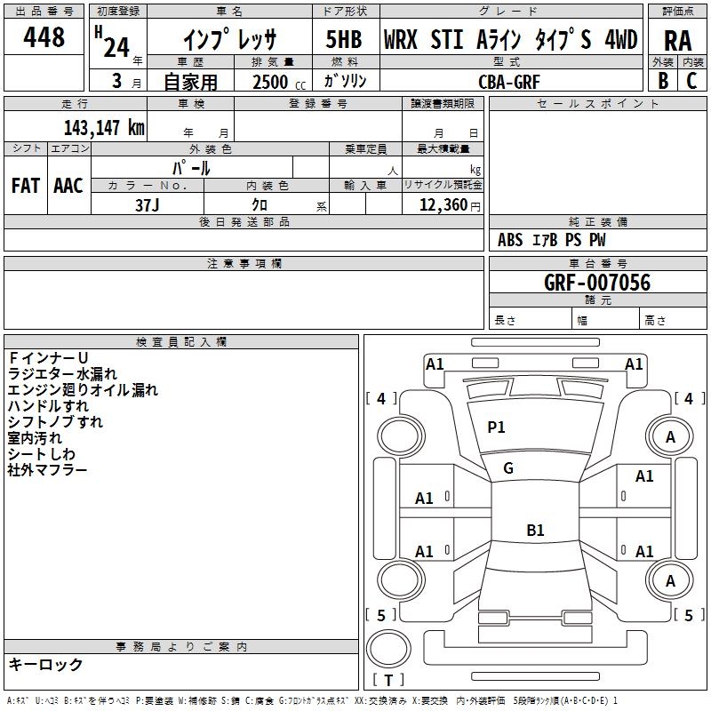Select the model code CBA-GRF
This screenshot has width=711, height=711.
[x=508, y=82]
